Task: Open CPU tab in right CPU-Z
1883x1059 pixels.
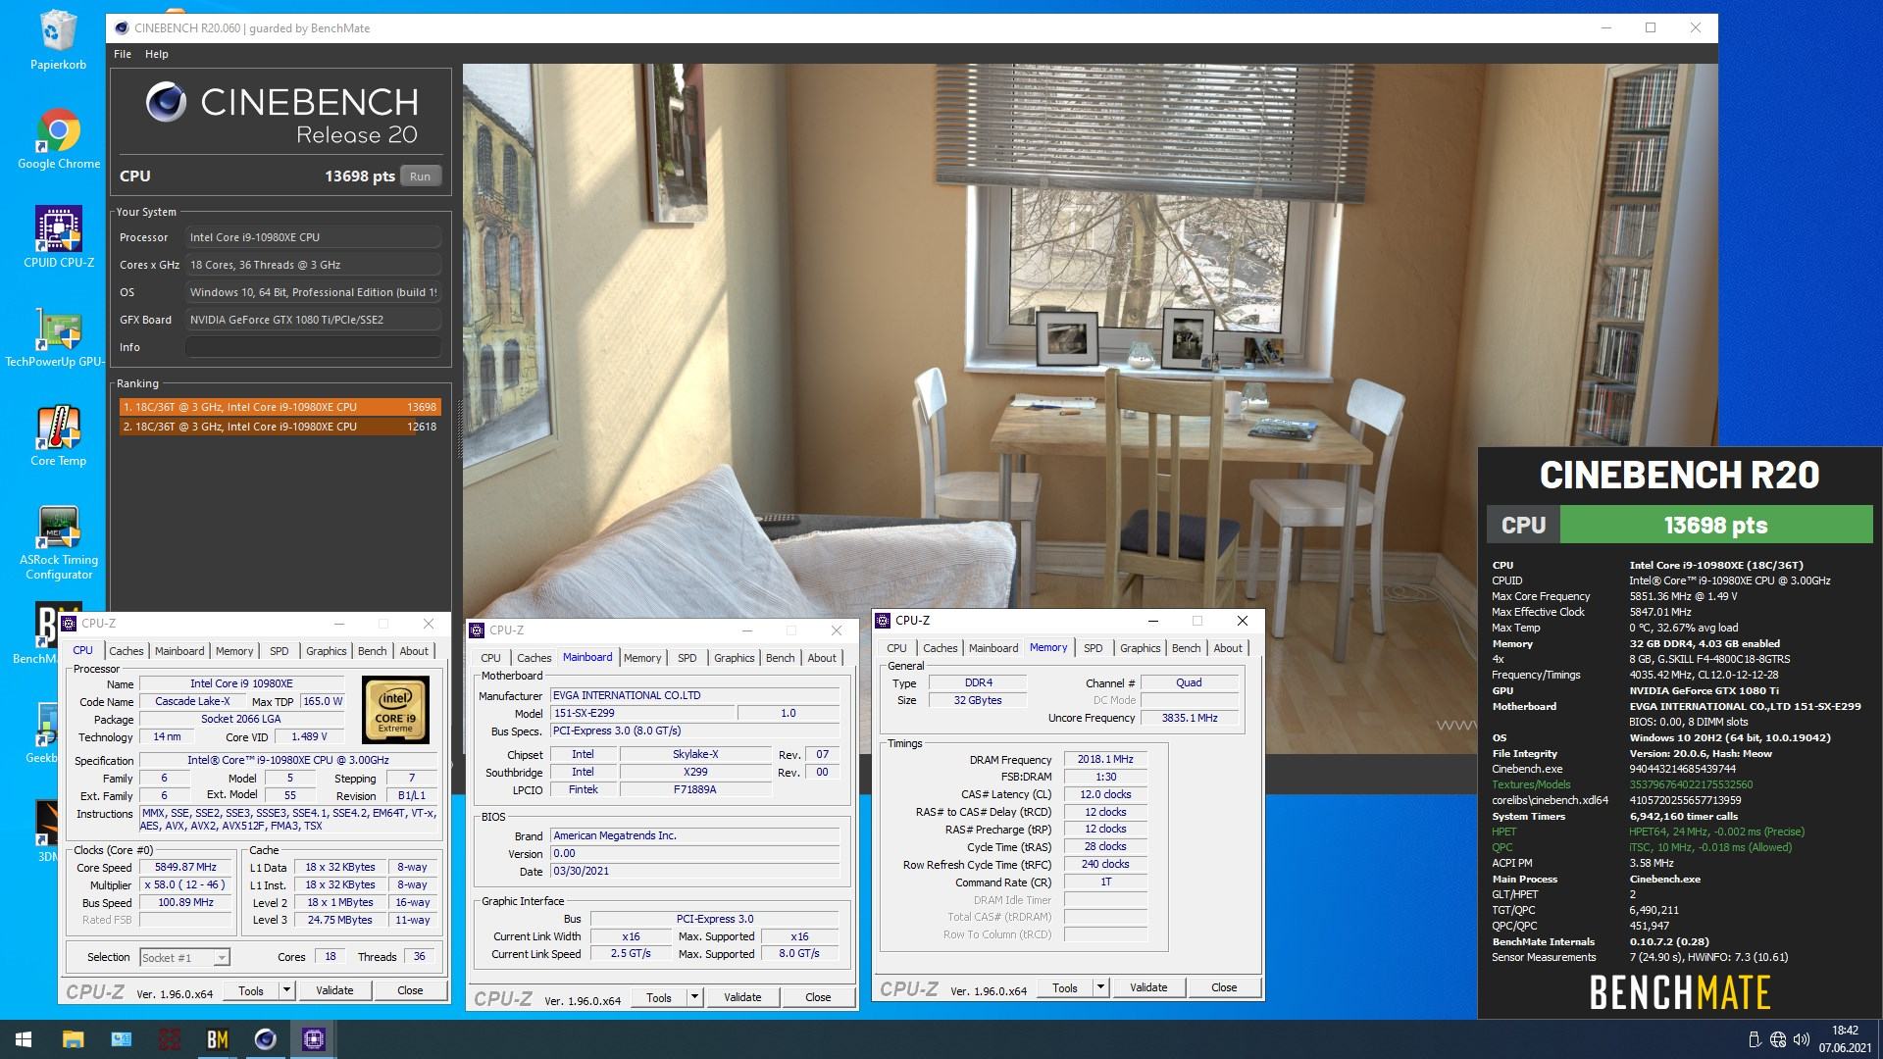Action: tap(896, 648)
